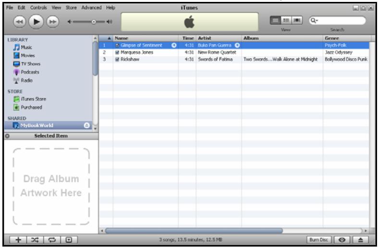Click the eject disc button
The height and width of the screenshot is (247, 378).
360,240
